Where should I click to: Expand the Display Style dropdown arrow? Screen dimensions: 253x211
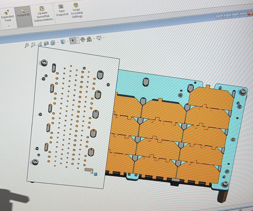(67, 41)
